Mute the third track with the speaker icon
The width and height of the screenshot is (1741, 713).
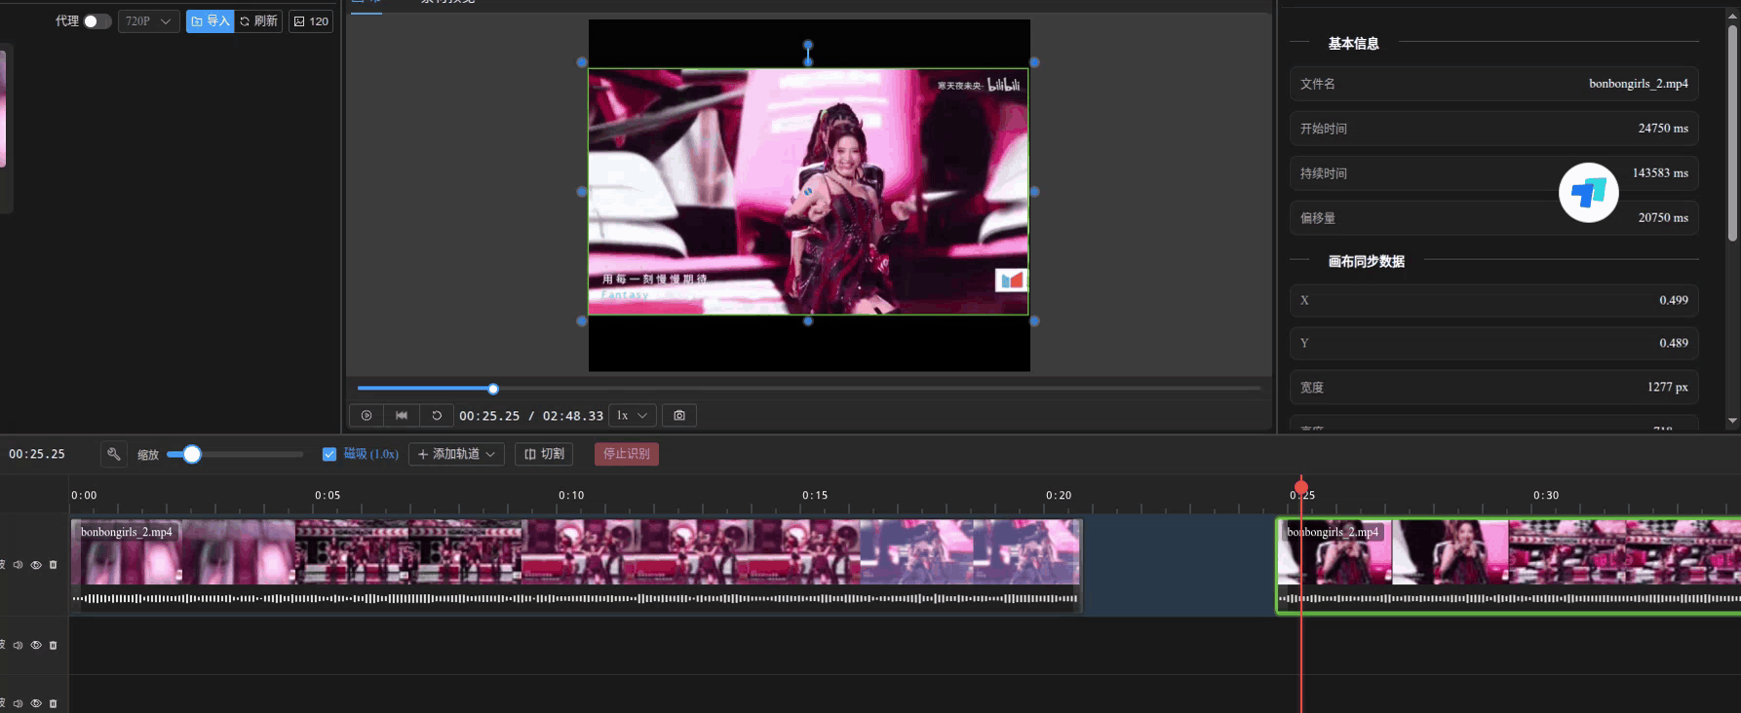[x=18, y=703]
